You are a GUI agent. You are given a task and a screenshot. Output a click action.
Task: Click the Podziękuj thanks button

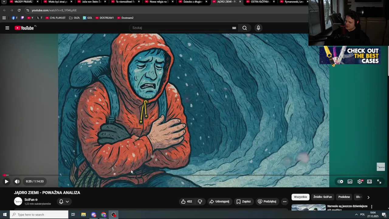(x=267, y=201)
